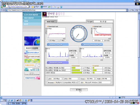Viewport: 140px width, 105px height.
Task: Click the LAN 100 Mbps info field
Action: coord(55,79)
